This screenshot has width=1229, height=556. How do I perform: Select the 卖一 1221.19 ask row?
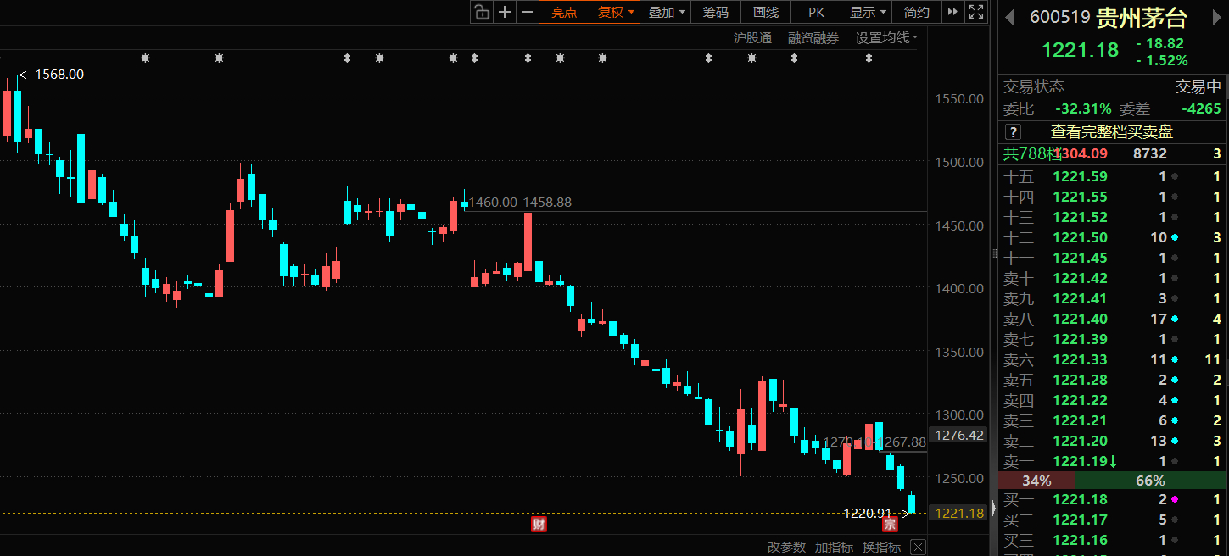pyautogui.click(x=1113, y=461)
